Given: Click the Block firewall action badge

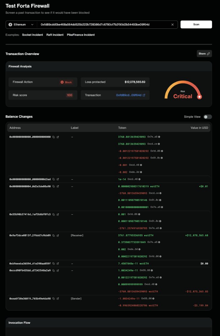Looking at the screenshot, I should coord(66,82).
